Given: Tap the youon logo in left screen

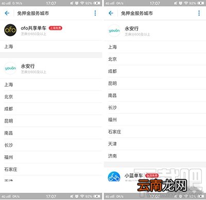Looking at the screenshot, I should pyautogui.click(x=10, y=68).
